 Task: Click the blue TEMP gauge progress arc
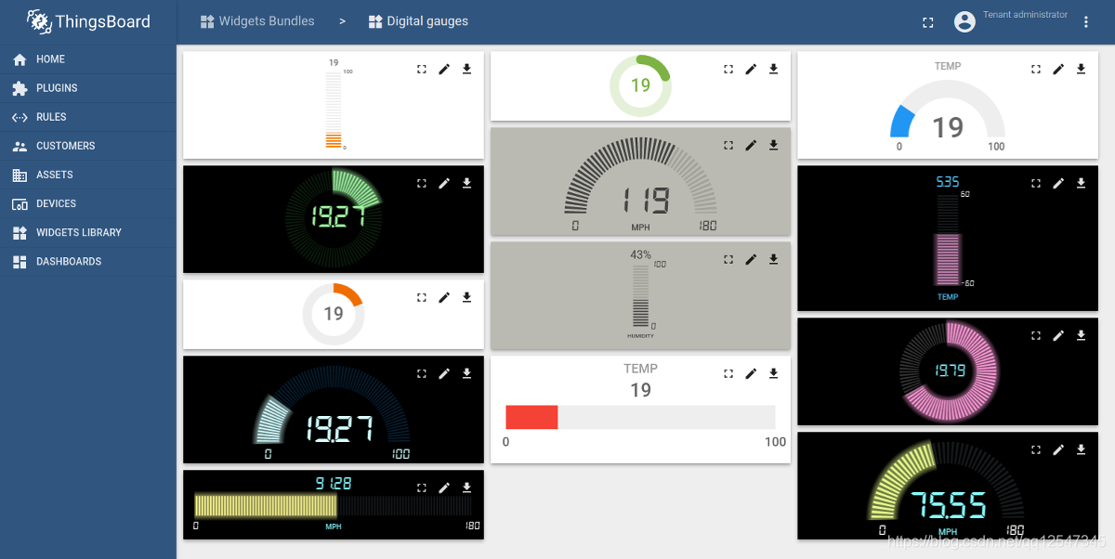(x=900, y=119)
